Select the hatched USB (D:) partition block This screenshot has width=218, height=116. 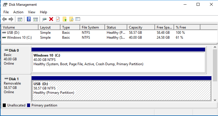click(x=121, y=88)
